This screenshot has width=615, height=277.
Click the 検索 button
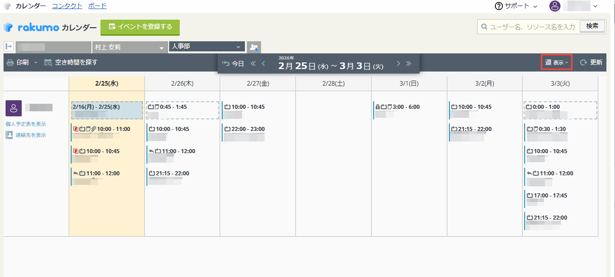pos(592,26)
